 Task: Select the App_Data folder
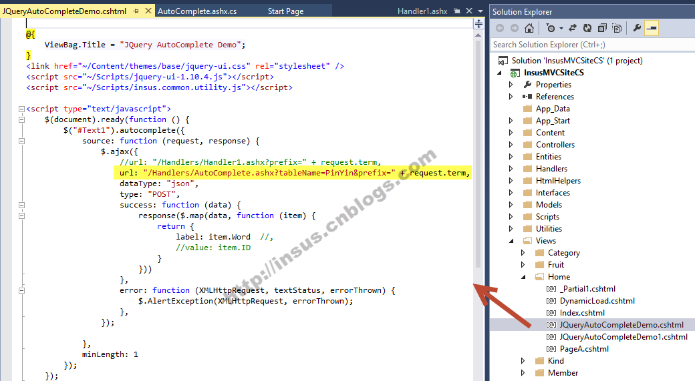[552, 109]
